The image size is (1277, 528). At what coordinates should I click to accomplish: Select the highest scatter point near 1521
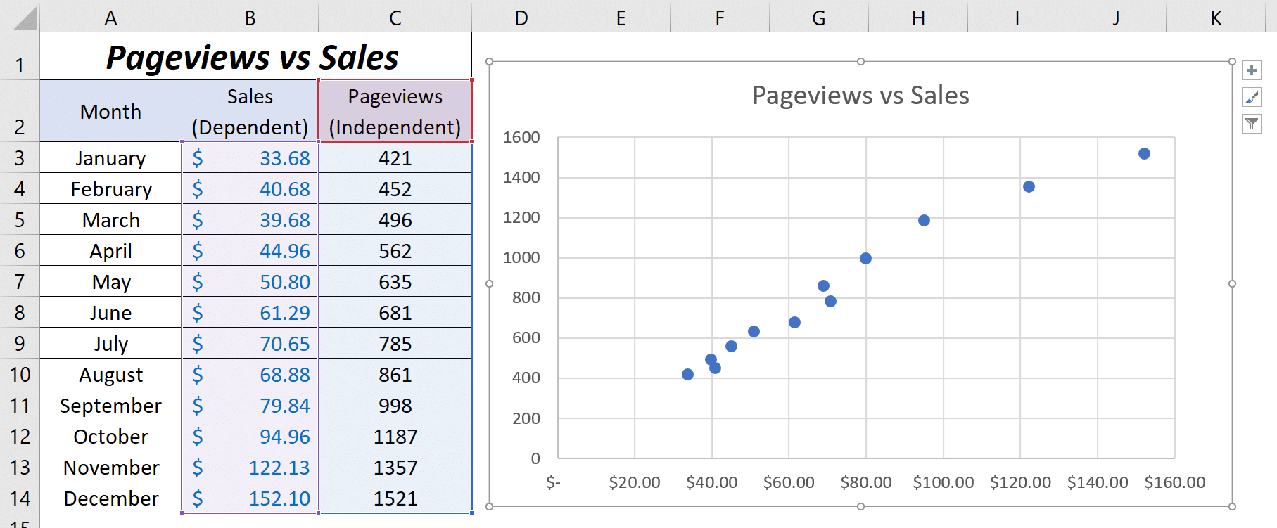[1144, 154]
